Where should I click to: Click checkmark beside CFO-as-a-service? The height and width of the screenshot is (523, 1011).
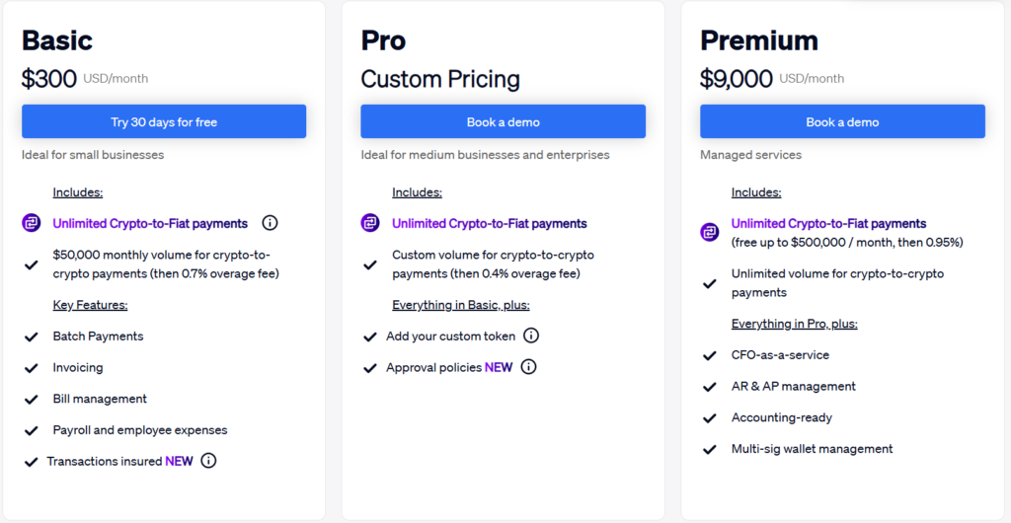tap(709, 355)
